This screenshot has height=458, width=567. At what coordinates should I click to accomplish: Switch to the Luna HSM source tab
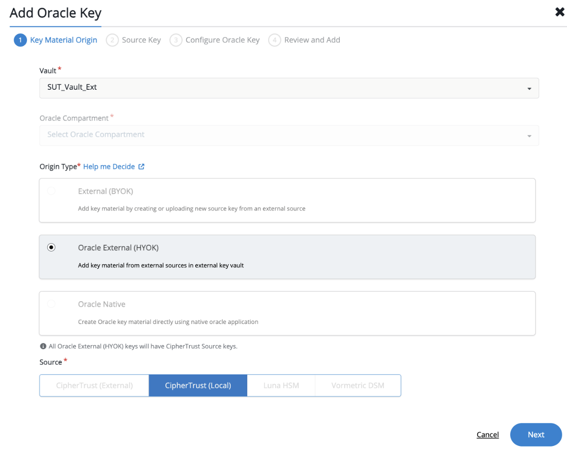(x=281, y=385)
